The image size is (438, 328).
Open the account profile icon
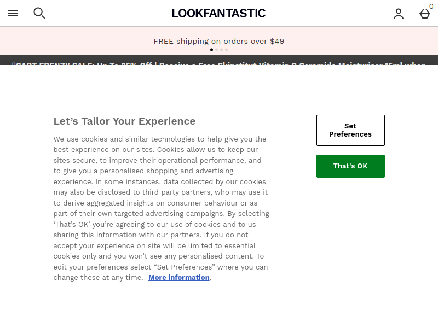pyautogui.click(x=399, y=14)
